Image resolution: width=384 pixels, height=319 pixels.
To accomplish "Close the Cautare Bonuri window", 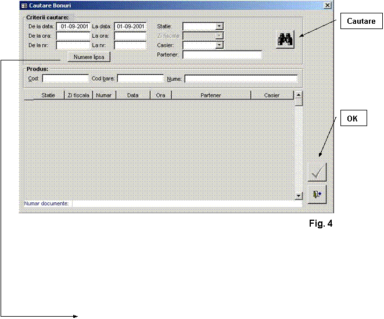I will click(x=328, y=5).
